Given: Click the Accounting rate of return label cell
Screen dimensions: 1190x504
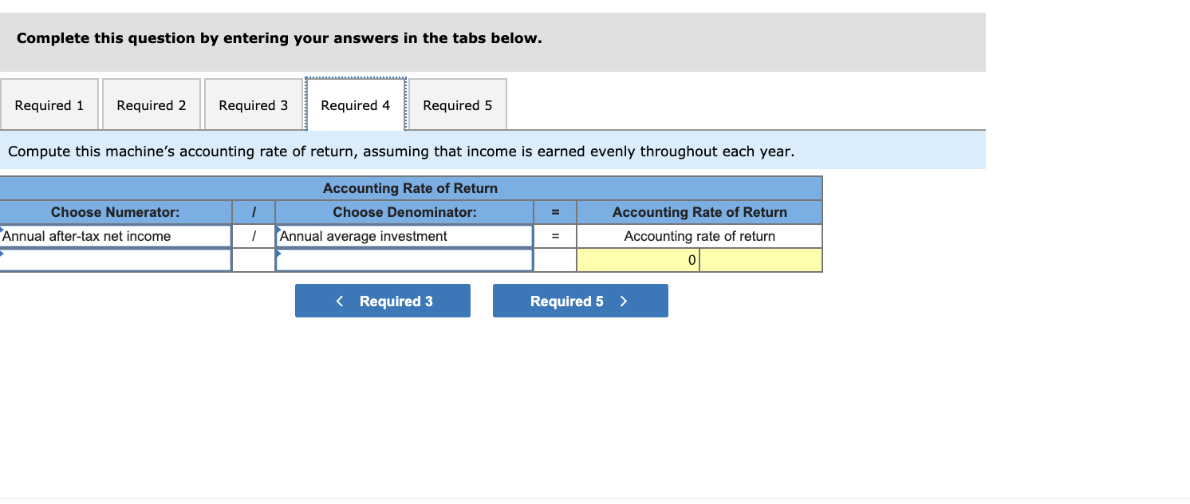Looking at the screenshot, I should [x=698, y=235].
